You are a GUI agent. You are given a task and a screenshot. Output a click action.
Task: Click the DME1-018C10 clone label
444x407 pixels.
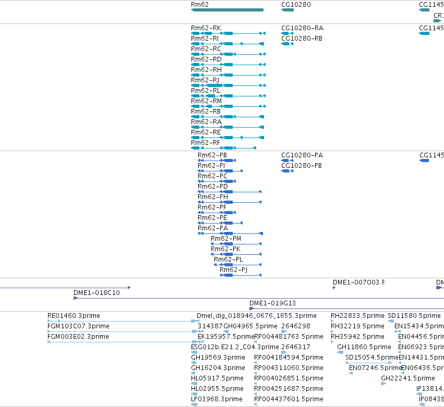coord(97,293)
